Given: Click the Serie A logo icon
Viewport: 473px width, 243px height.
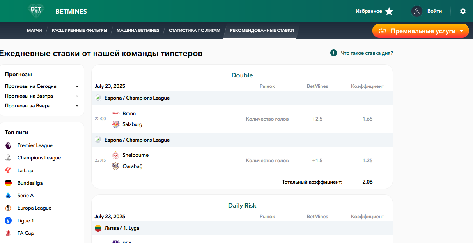Looking at the screenshot, I should pos(8,196).
